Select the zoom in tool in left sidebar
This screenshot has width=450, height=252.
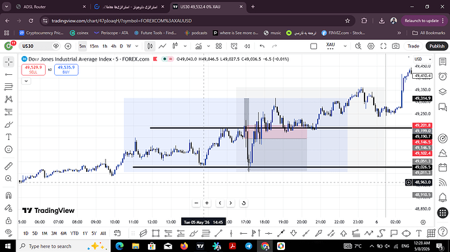(x=8, y=178)
